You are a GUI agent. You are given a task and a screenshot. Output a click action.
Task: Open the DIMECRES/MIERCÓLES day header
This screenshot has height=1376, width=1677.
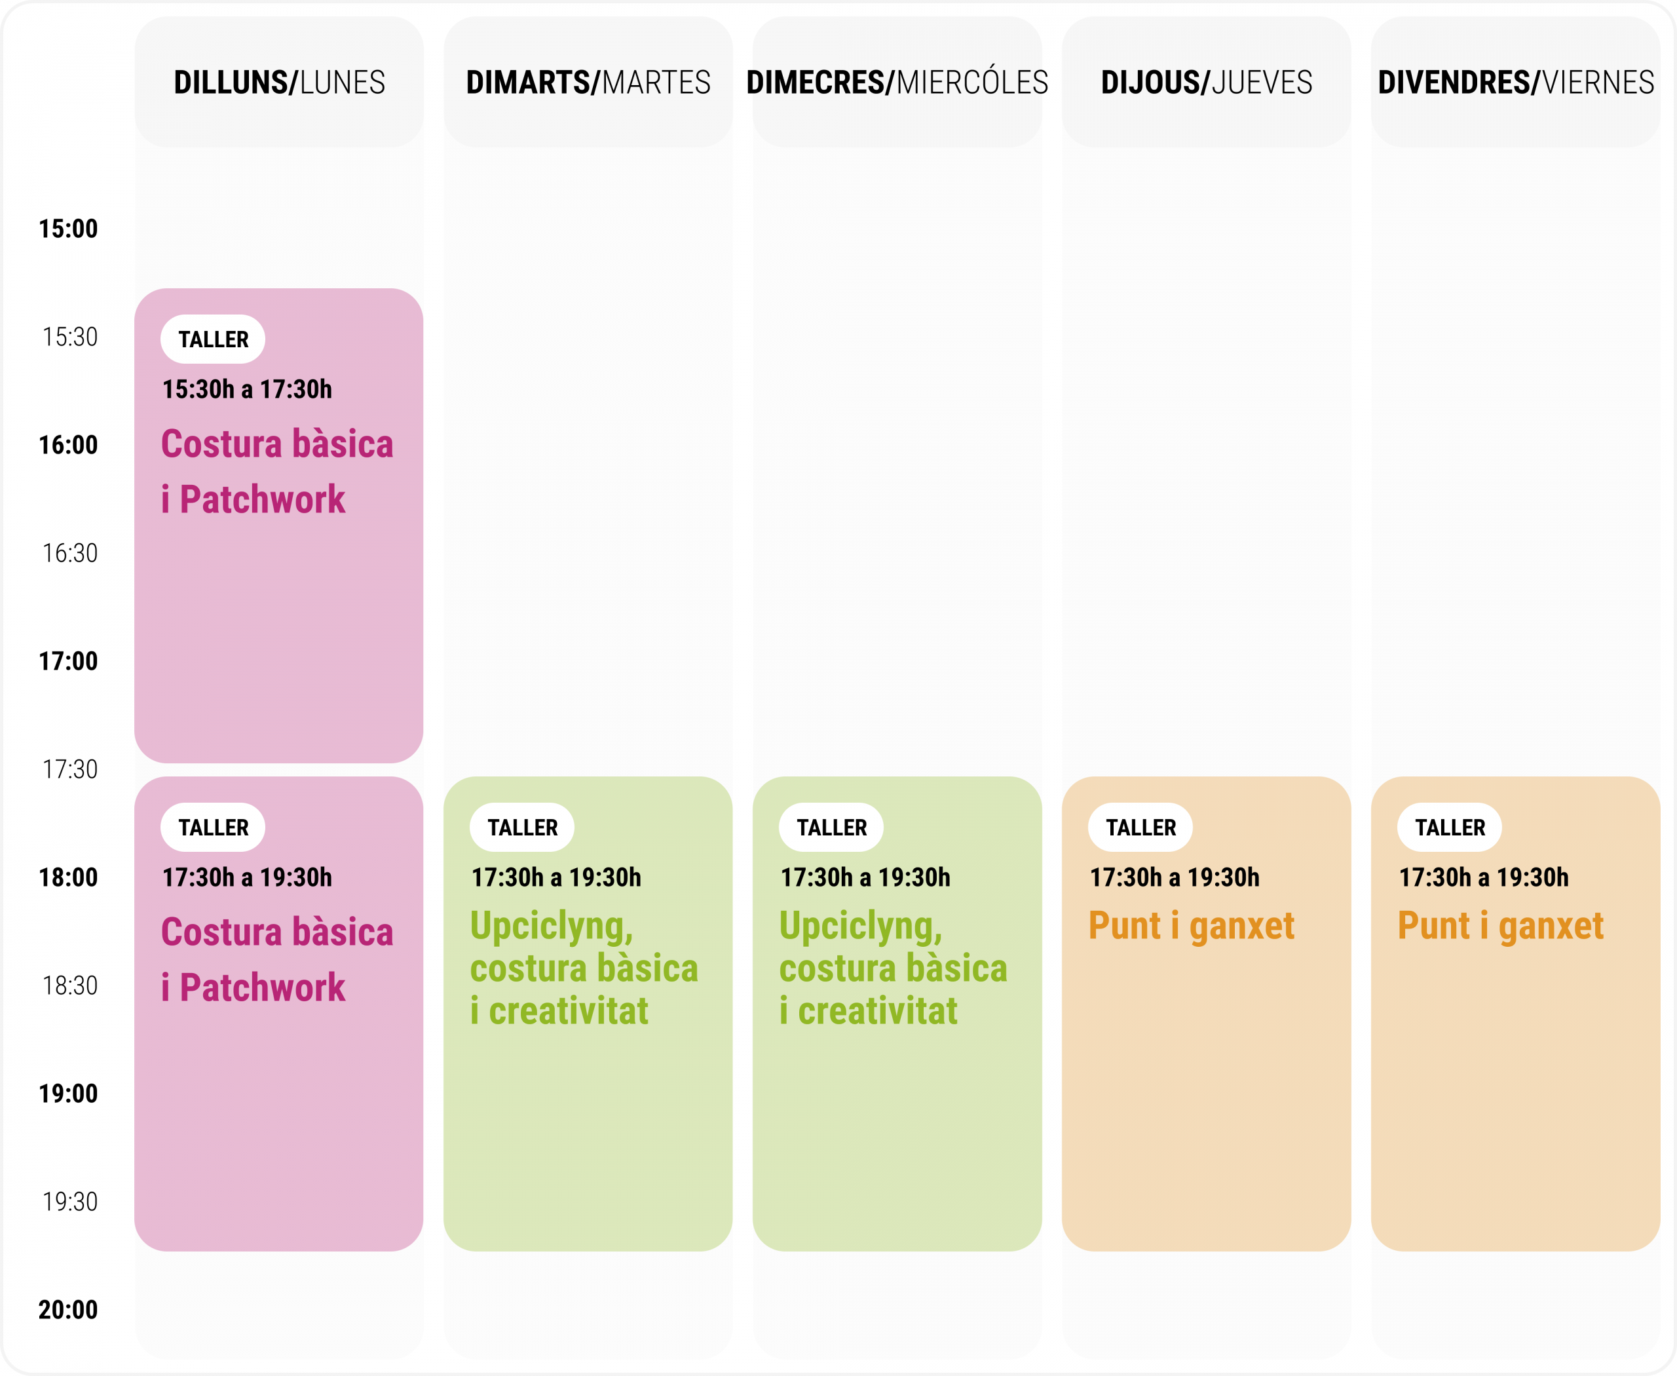(897, 83)
